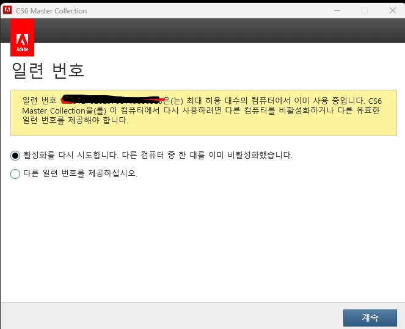Select the retry activation radio option
The height and width of the screenshot is (329, 405).
[15, 156]
